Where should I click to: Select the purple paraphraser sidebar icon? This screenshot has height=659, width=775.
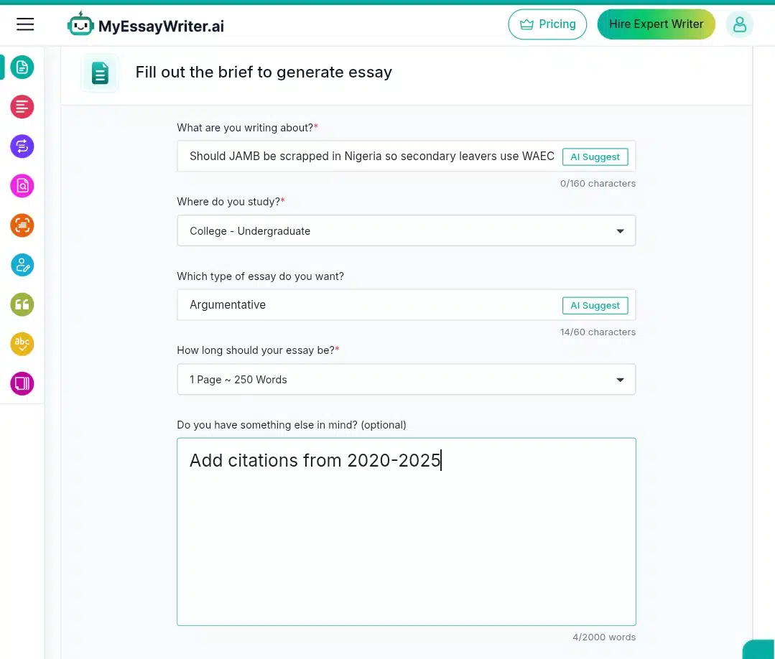pyautogui.click(x=22, y=146)
